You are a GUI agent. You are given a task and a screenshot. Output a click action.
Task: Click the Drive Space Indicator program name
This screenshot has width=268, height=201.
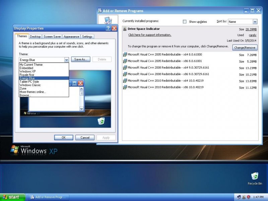(144, 29)
